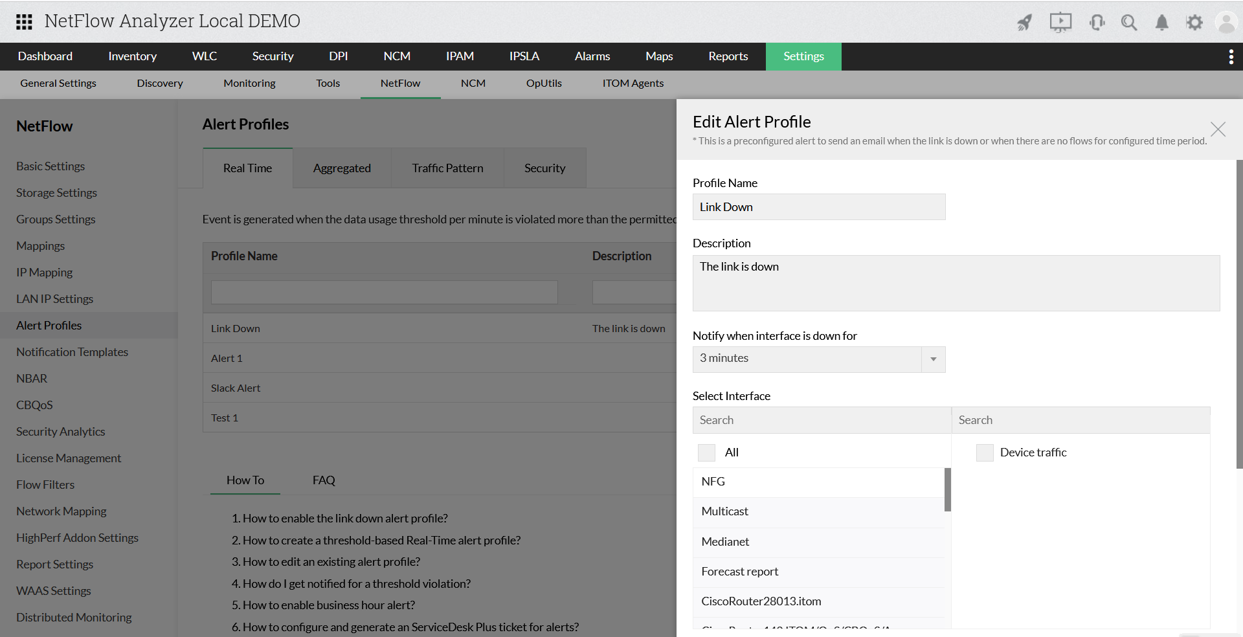Open the user profile avatar

coord(1227,23)
